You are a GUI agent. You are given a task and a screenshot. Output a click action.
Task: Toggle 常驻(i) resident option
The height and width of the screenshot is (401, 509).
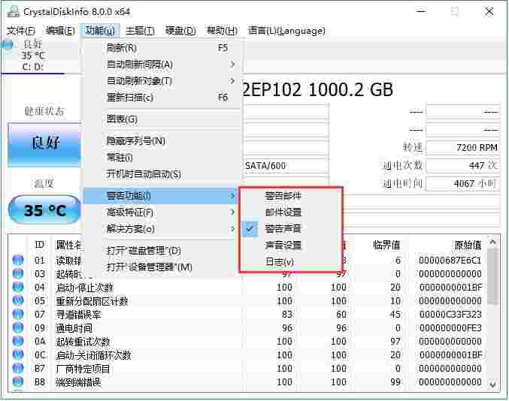tap(162, 158)
